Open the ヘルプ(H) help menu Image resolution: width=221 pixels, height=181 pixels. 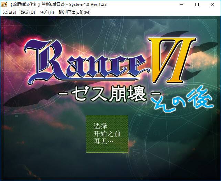pyautogui.click(x=47, y=12)
